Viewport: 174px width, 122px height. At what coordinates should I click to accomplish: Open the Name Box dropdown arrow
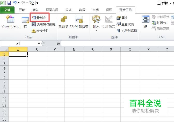pyautogui.click(x=39, y=44)
